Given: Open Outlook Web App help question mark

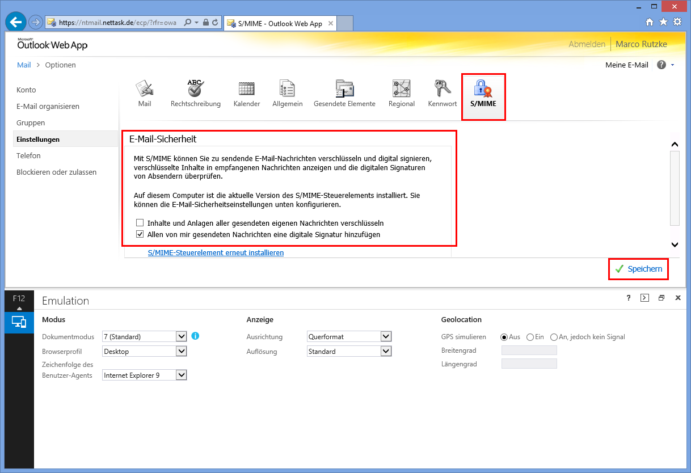Looking at the screenshot, I should (x=661, y=65).
